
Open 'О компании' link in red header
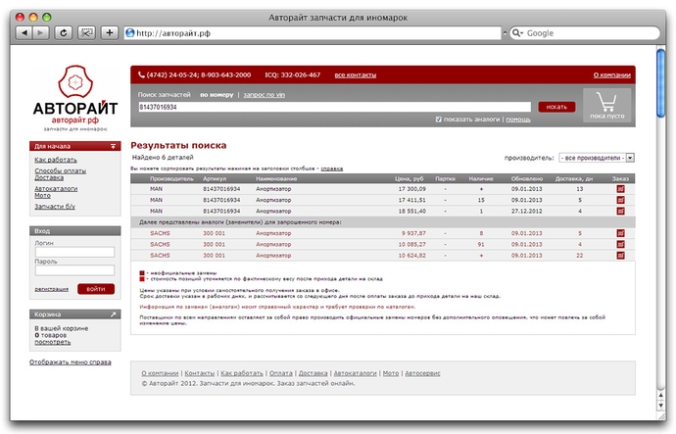coord(611,75)
